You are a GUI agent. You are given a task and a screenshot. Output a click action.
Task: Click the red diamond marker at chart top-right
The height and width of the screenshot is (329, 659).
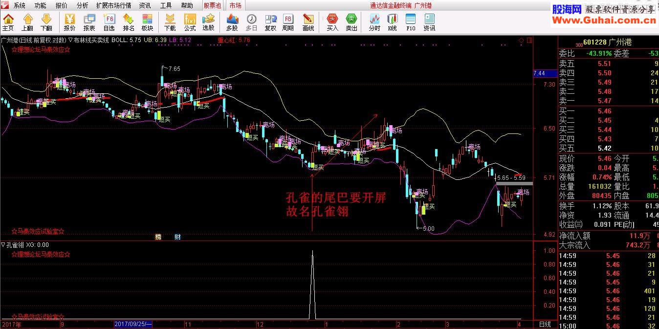(x=522, y=40)
